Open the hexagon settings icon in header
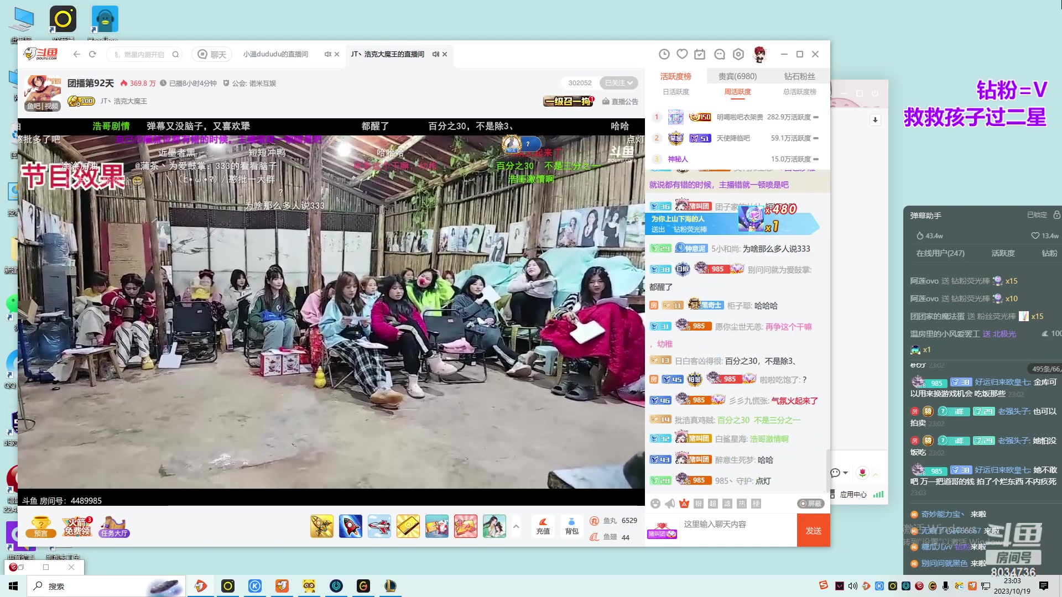Viewport: 1062px width, 597px height. (738, 54)
